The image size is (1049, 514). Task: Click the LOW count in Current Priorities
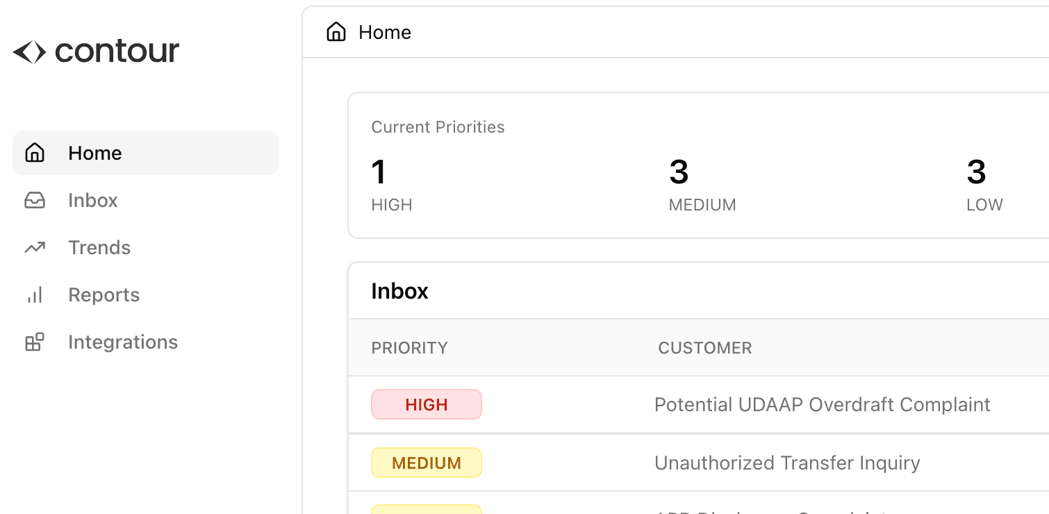[x=977, y=172]
